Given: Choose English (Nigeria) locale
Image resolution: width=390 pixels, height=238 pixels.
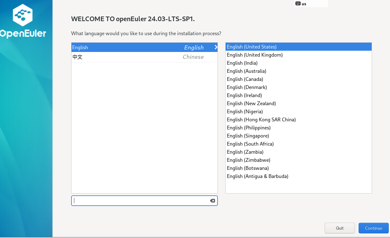Looking at the screenshot, I should pyautogui.click(x=298, y=111).
